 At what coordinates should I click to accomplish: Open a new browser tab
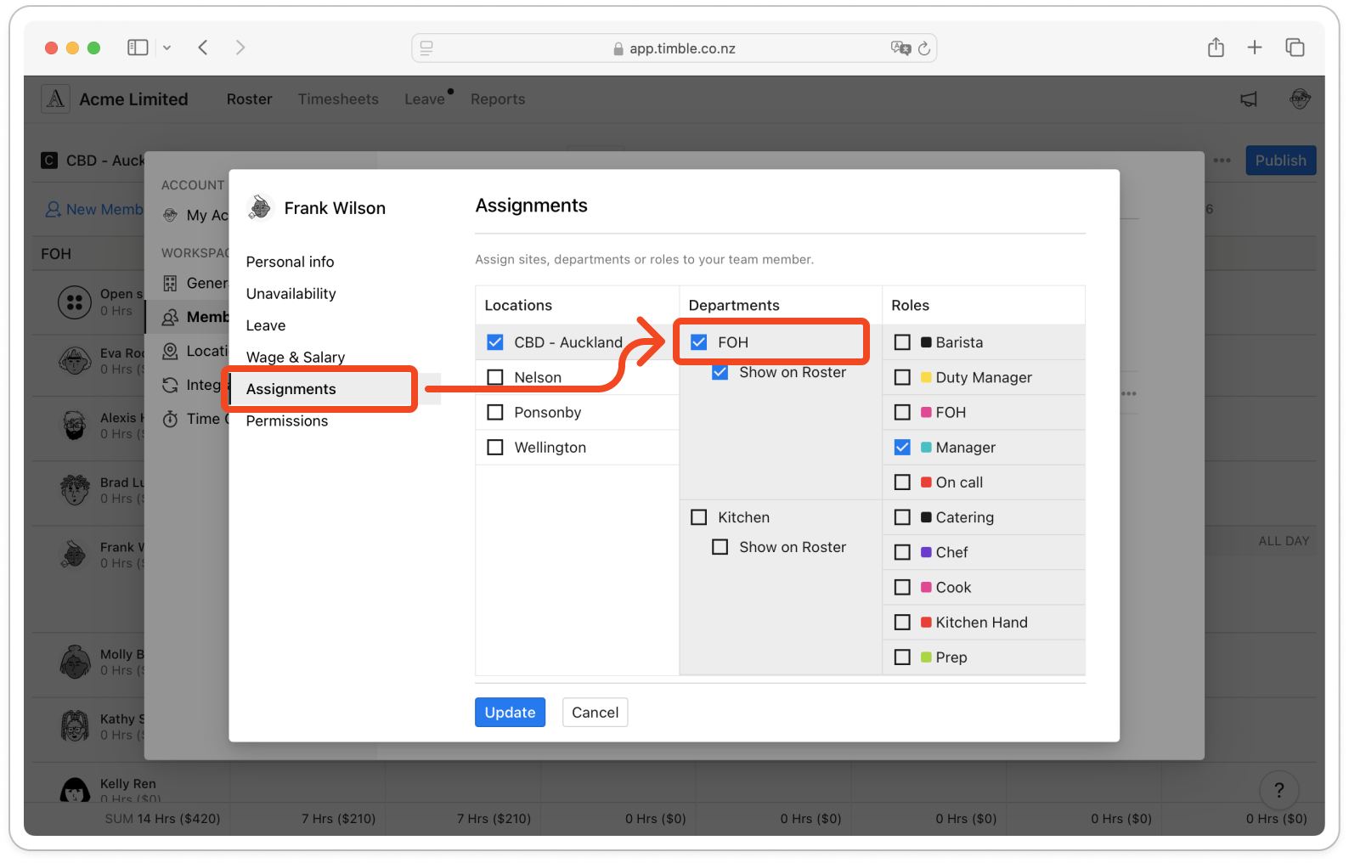[1255, 48]
